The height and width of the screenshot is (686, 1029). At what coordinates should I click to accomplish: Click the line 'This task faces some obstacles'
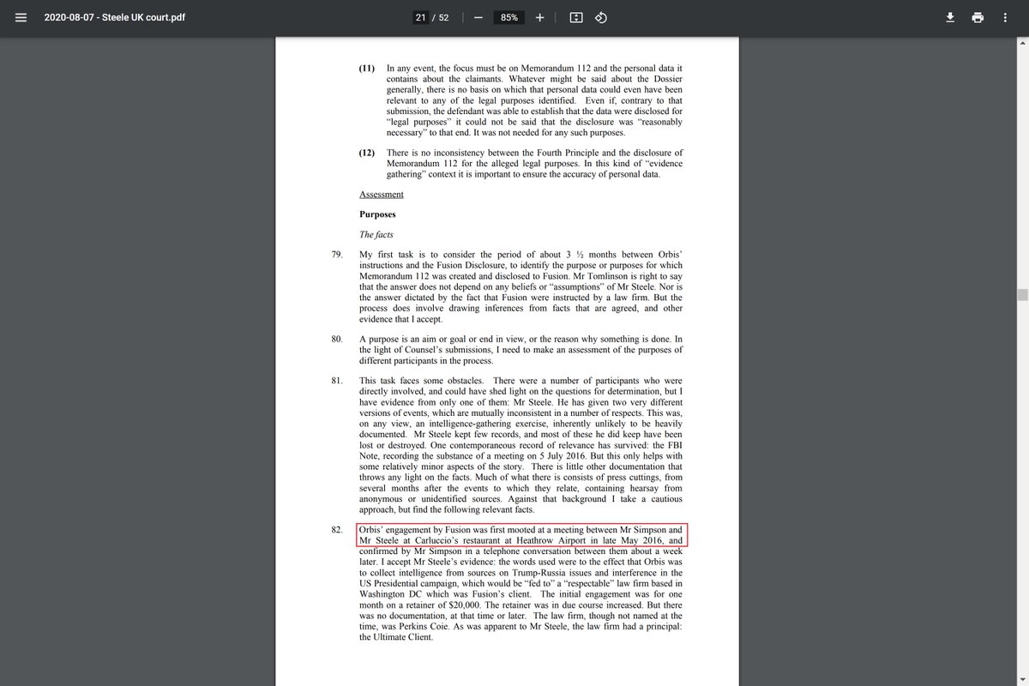click(x=521, y=381)
